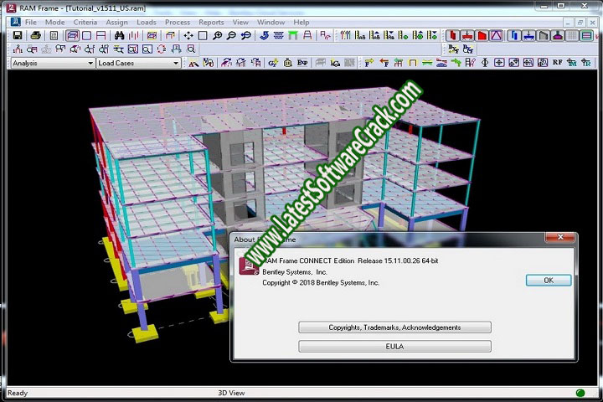Click the Ready status bar text
Image resolution: width=603 pixels, height=402 pixels.
click(x=18, y=393)
